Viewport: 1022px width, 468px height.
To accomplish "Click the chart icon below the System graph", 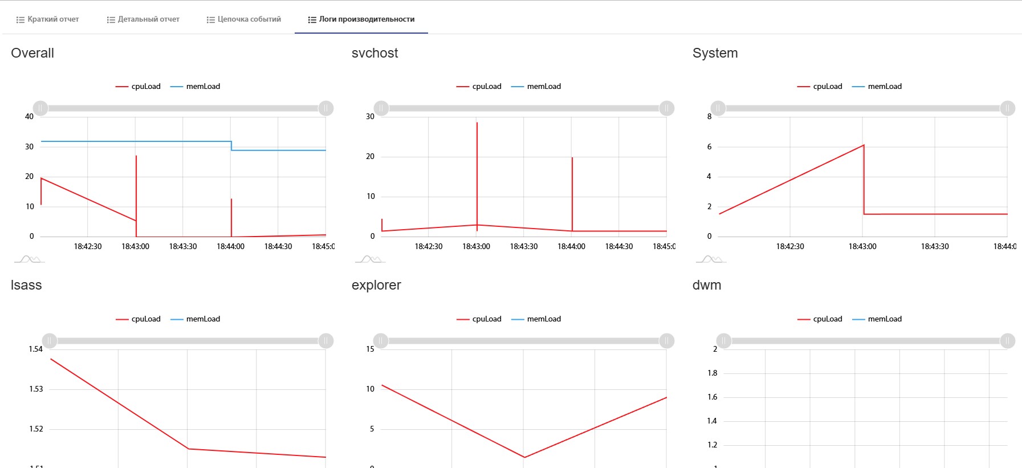I will click(711, 259).
